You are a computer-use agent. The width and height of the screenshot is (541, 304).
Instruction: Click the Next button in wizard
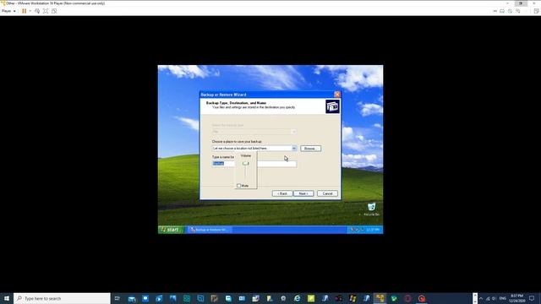tap(303, 193)
